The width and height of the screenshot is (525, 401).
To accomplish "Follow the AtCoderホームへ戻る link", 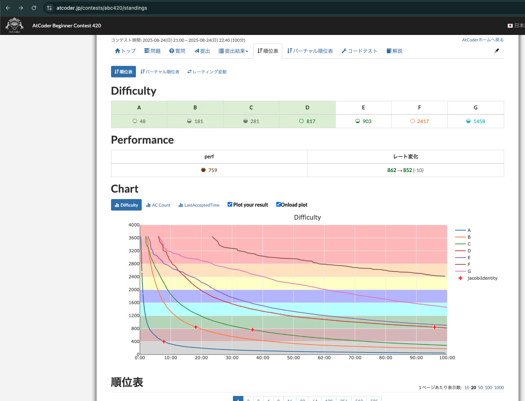I will pos(483,40).
